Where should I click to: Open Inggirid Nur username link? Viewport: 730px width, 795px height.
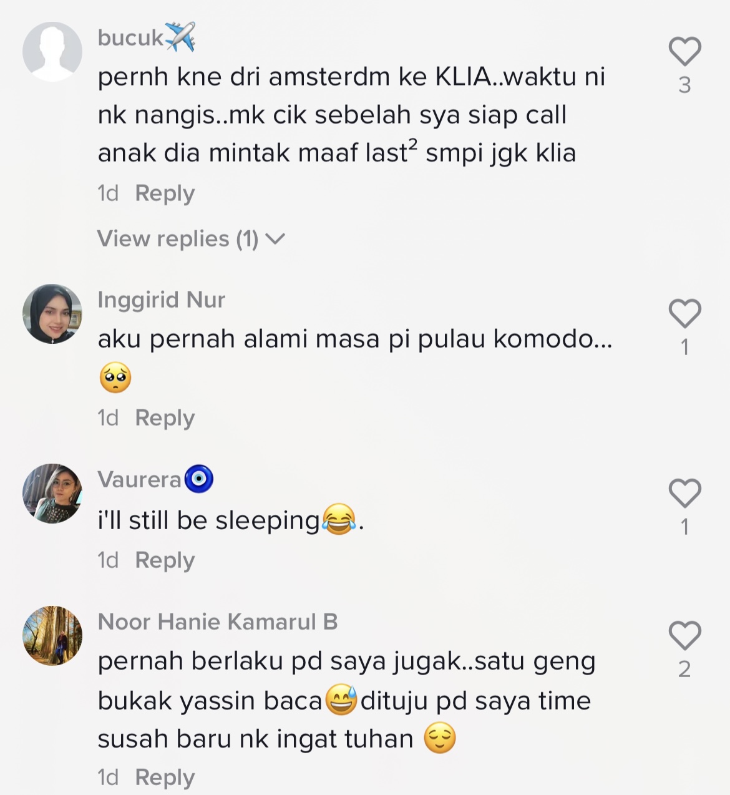point(161,300)
